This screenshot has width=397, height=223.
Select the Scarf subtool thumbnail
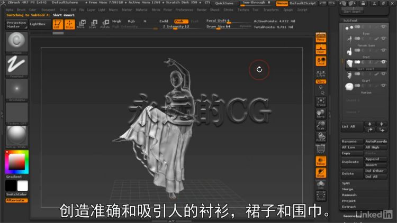click(349, 75)
